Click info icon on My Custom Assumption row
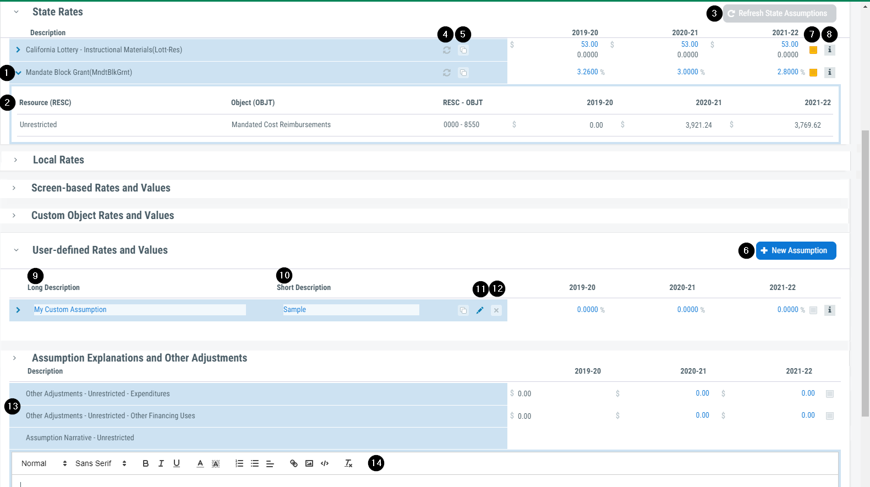This screenshot has width=870, height=487. (830, 310)
